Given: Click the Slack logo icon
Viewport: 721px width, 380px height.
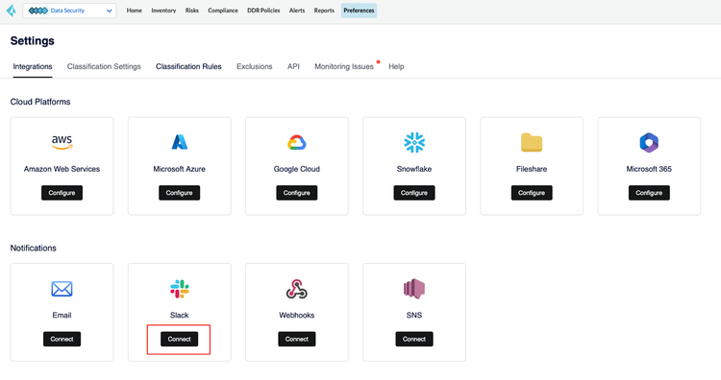Looking at the screenshot, I should [x=180, y=289].
